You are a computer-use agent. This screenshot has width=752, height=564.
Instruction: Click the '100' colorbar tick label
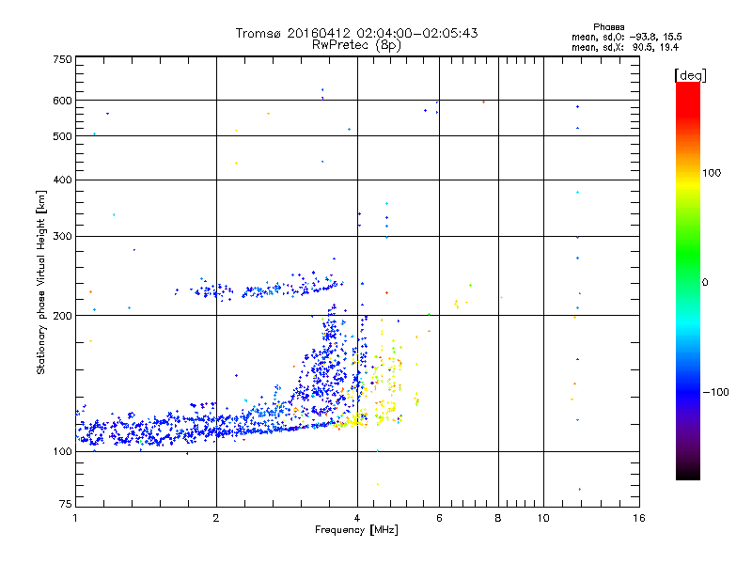[x=712, y=173]
